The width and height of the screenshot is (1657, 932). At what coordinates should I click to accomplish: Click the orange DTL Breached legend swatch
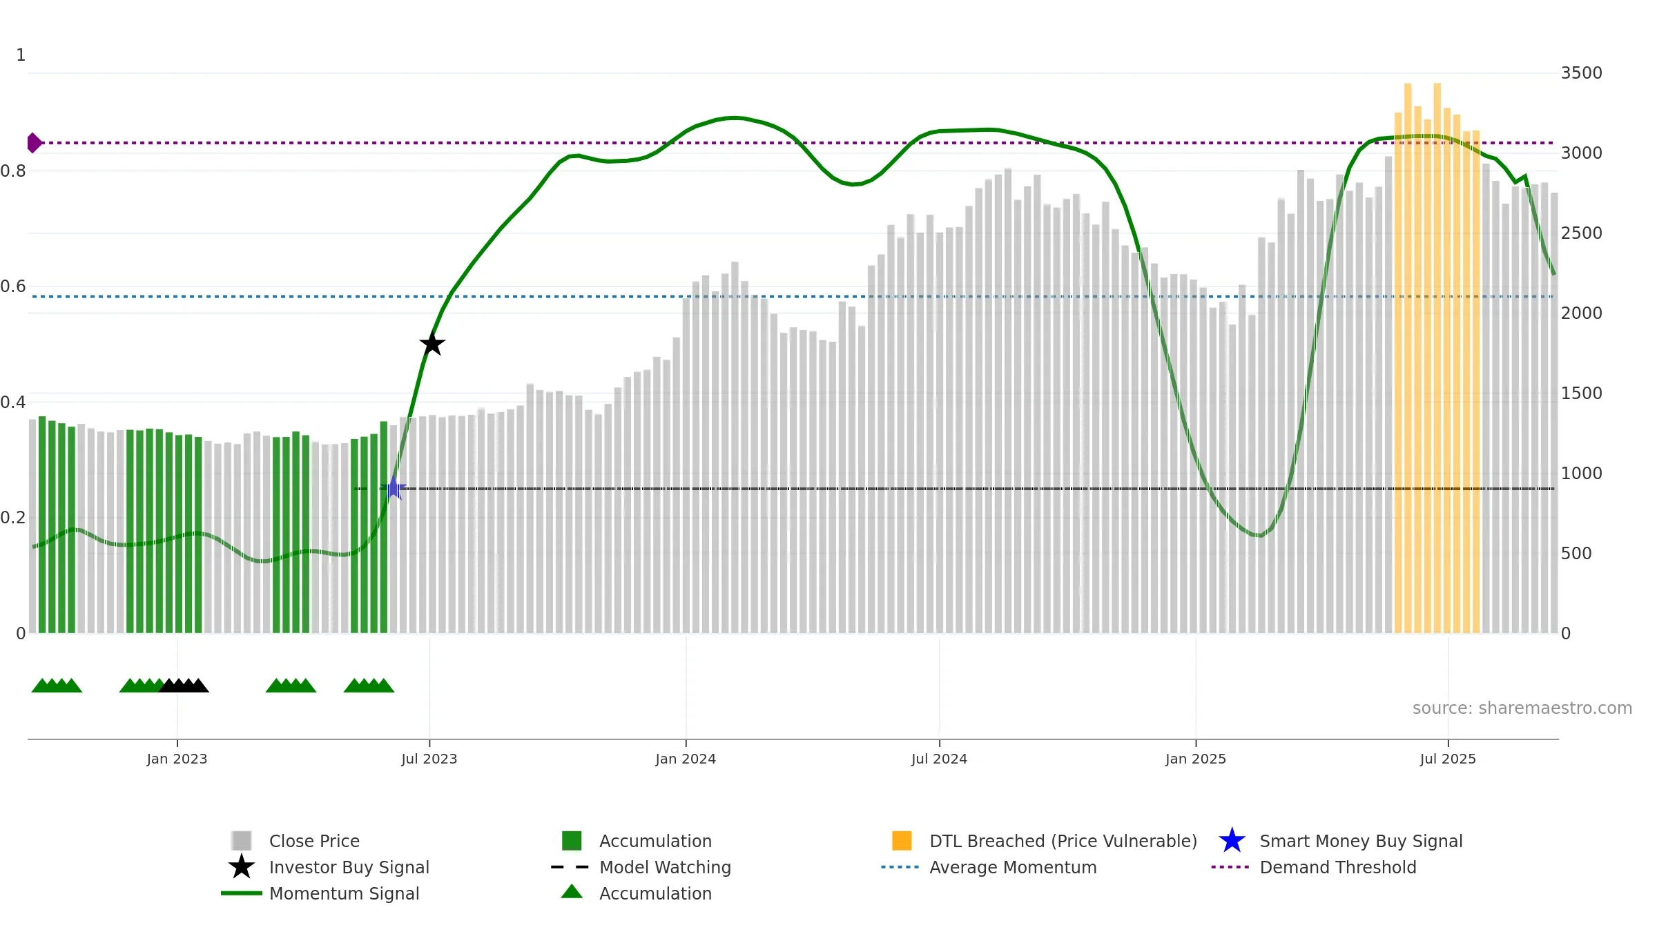click(x=902, y=840)
